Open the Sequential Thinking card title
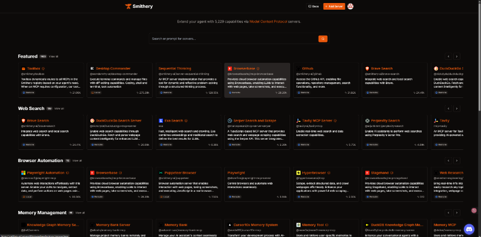Screen dimensions: 481x237 (x=175, y=68)
